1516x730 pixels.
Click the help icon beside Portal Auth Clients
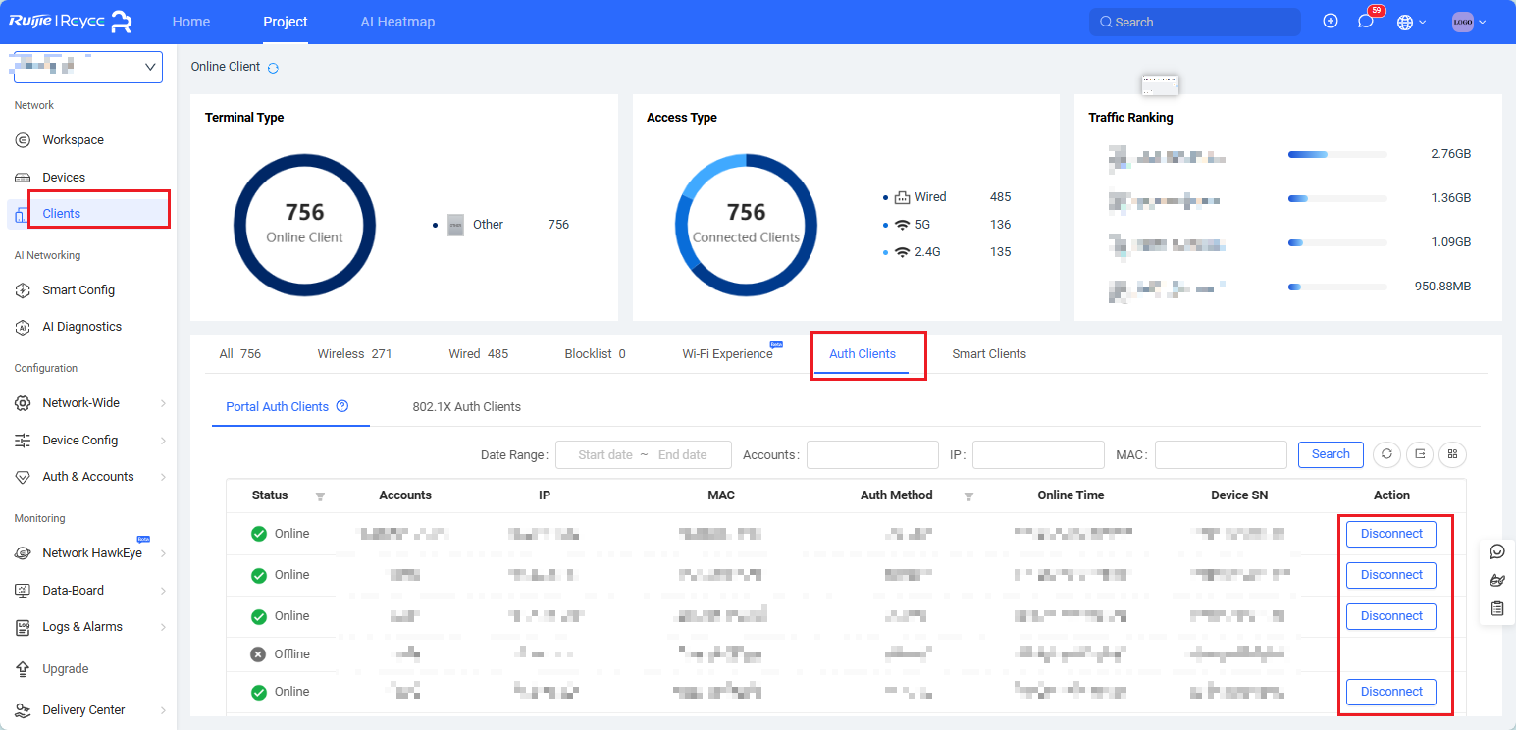[x=342, y=406]
